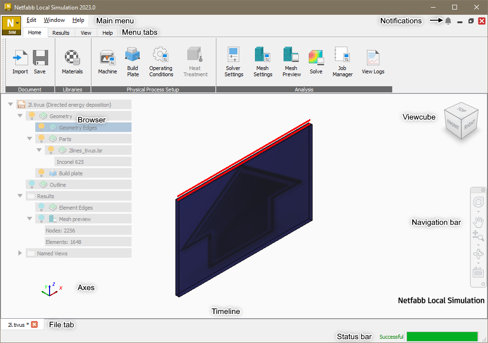Open navigation wheel dropdown arrow
This screenshot has height=343, width=488.
pos(478,212)
